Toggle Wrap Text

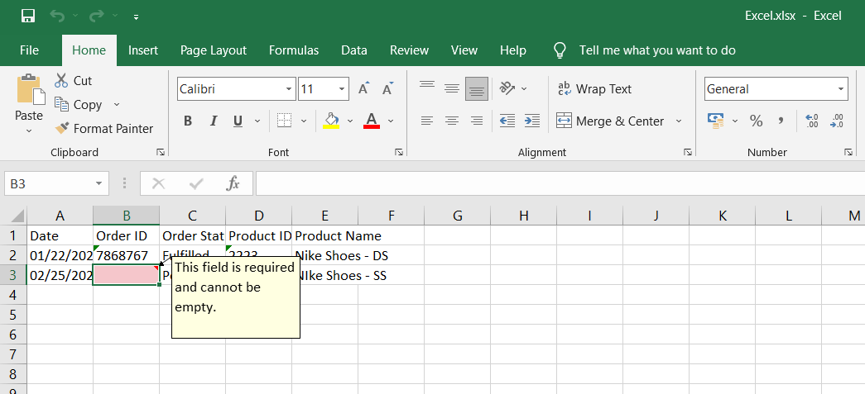click(594, 88)
